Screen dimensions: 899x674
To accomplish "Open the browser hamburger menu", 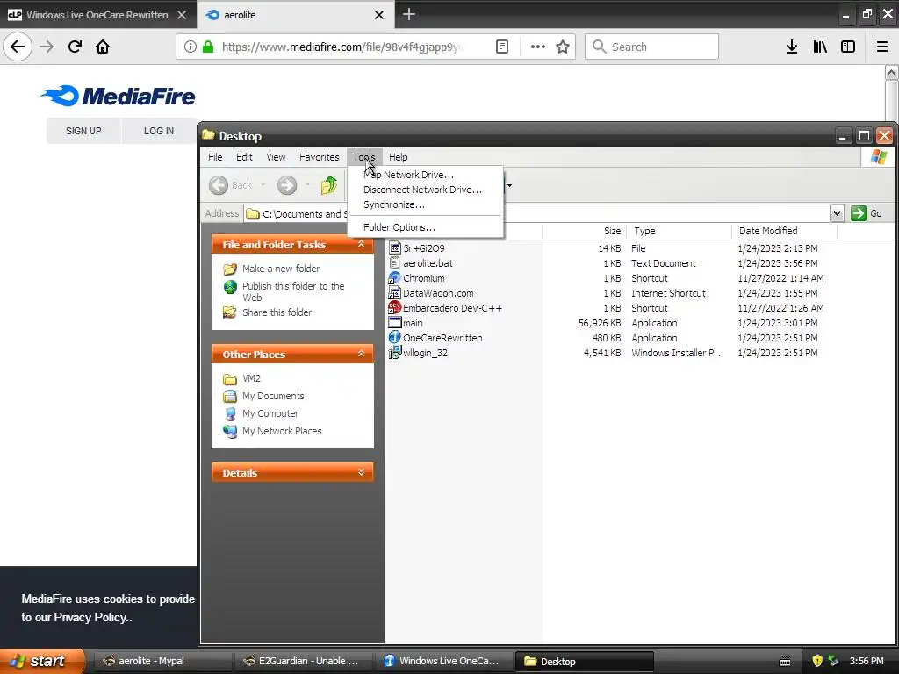I will click(x=882, y=47).
